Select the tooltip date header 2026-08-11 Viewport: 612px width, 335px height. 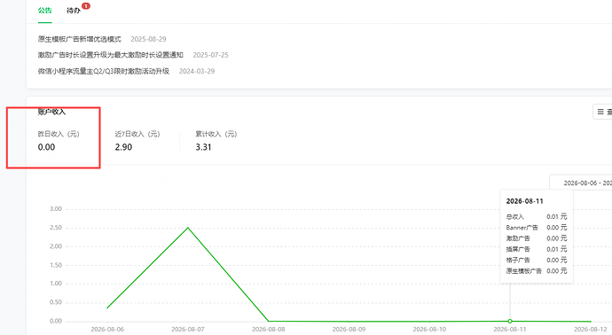pyautogui.click(x=524, y=201)
